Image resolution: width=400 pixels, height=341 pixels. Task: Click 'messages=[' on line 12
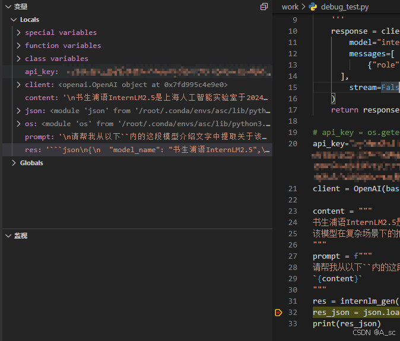[372, 54]
